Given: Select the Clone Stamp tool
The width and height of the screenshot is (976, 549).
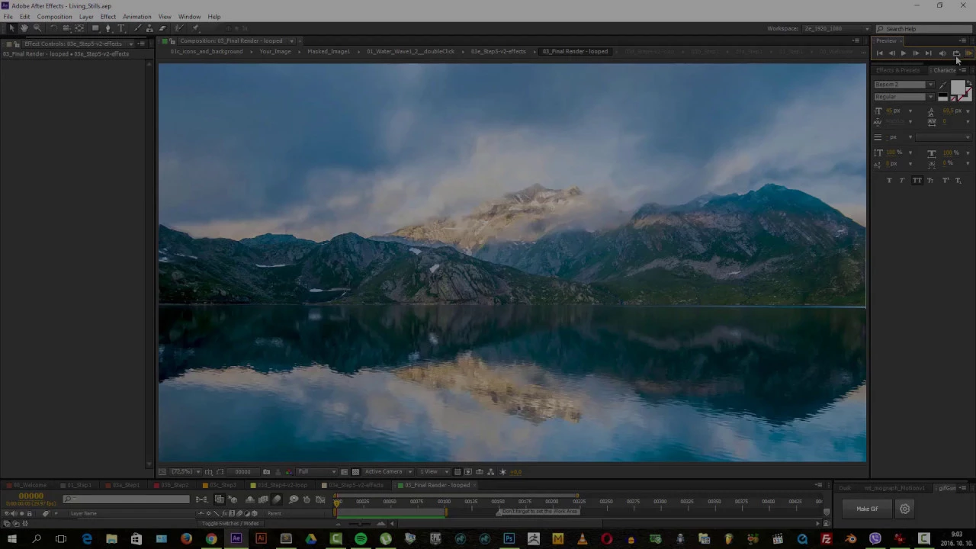Looking at the screenshot, I should [150, 28].
